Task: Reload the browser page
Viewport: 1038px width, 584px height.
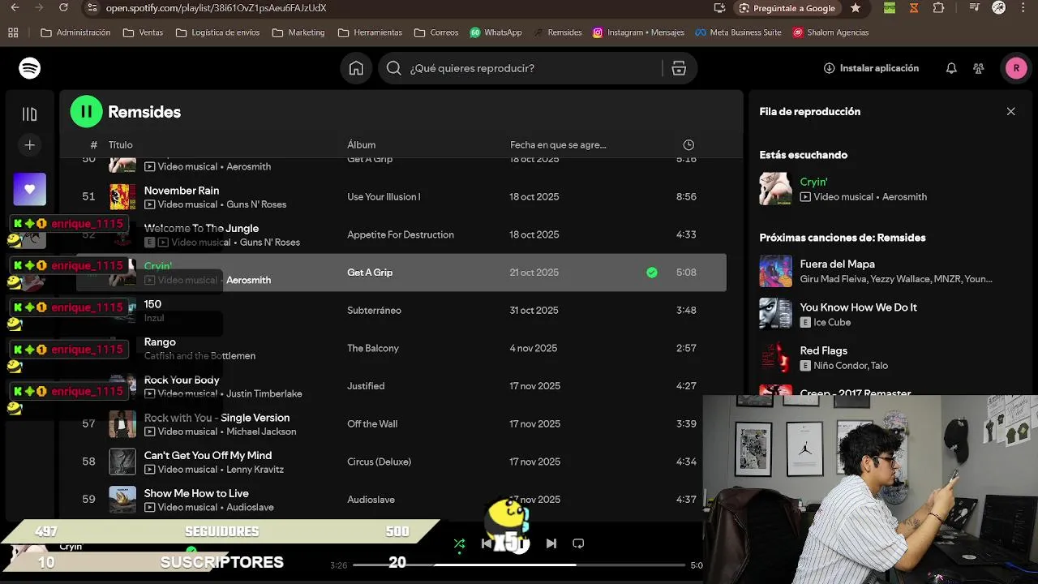Action: point(64,8)
